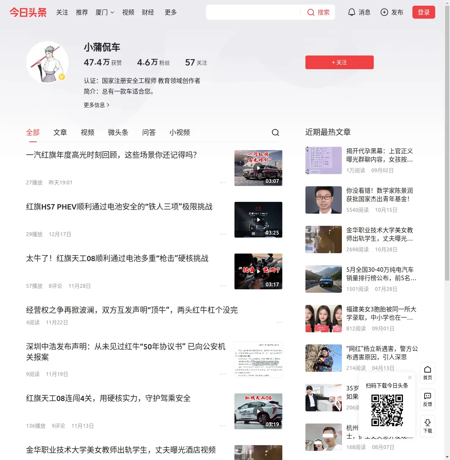The height and width of the screenshot is (460, 450).
Task: Open more options for 太牛了红旗天工08 post
Action: pos(223,286)
